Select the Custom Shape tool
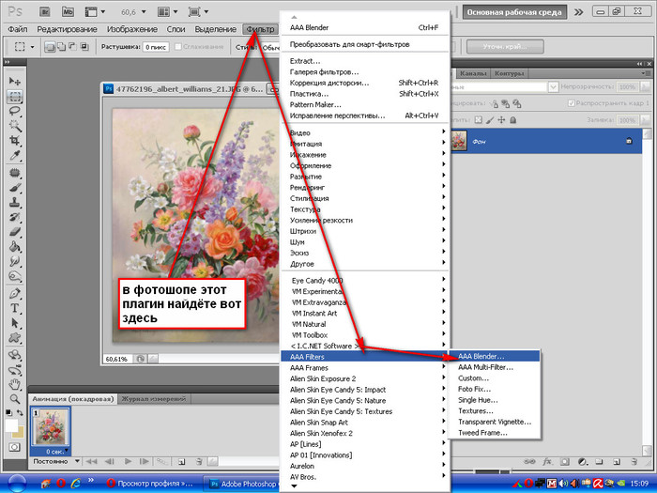 15,338
